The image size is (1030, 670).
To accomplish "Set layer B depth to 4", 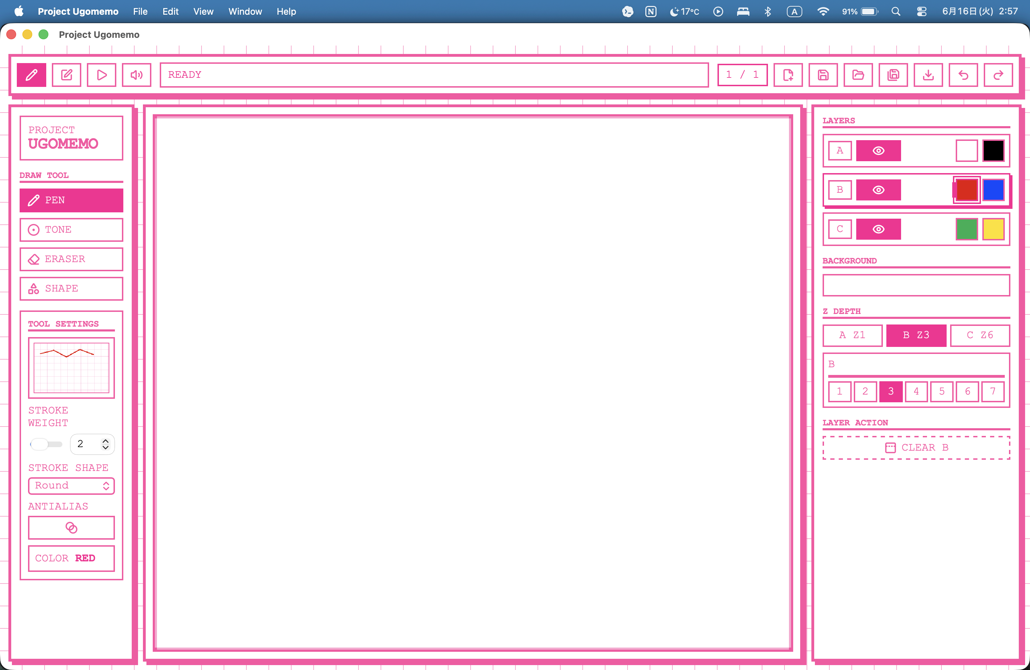I will (916, 392).
